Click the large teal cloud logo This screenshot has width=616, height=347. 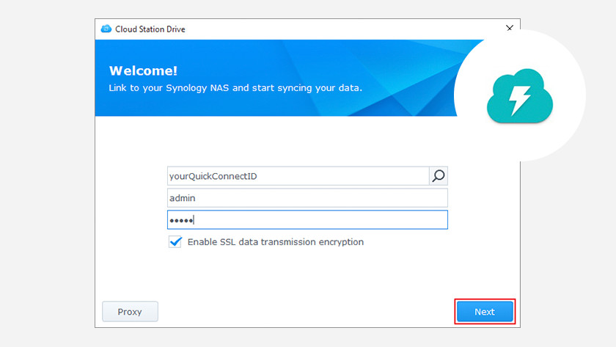520,95
